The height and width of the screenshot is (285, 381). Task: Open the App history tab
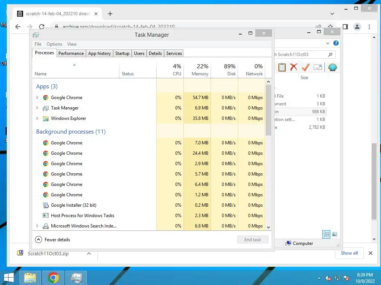99,53
